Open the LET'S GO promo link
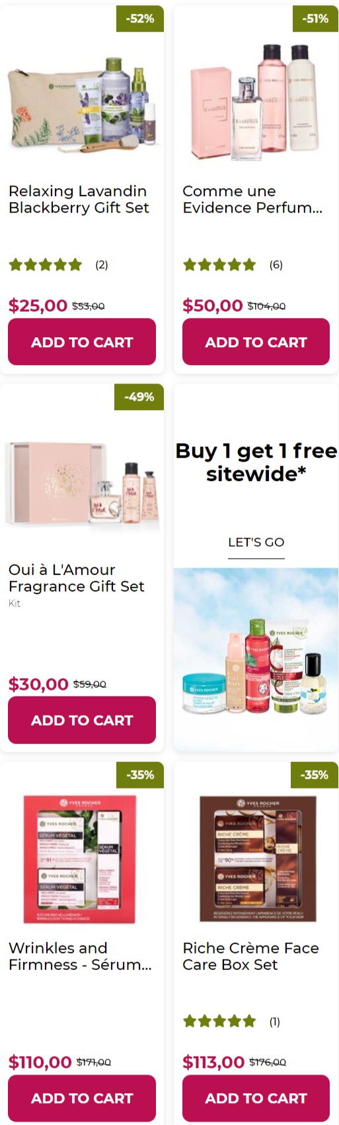The height and width of the screenshot is (1125, 339). tap(256, 543)
